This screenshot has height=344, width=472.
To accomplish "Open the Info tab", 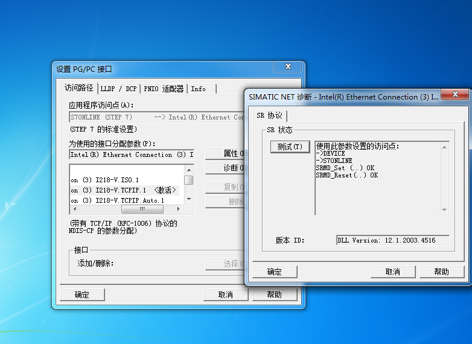I will point(202,89).
